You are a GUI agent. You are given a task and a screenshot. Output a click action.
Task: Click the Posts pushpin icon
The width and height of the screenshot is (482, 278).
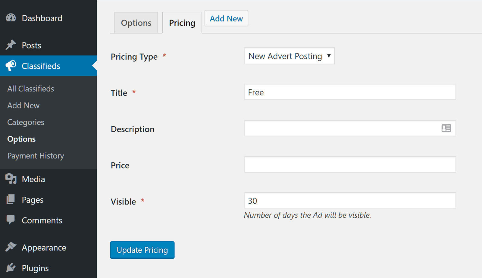pyautogui.click(x=11, y=45)
